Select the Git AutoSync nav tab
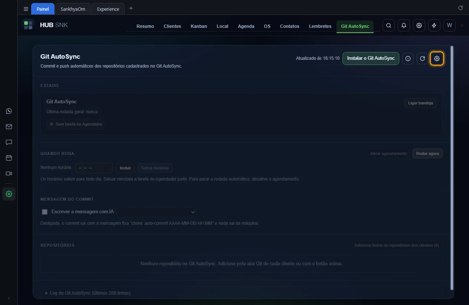469x305 pixels. click(x=355, y=26)
